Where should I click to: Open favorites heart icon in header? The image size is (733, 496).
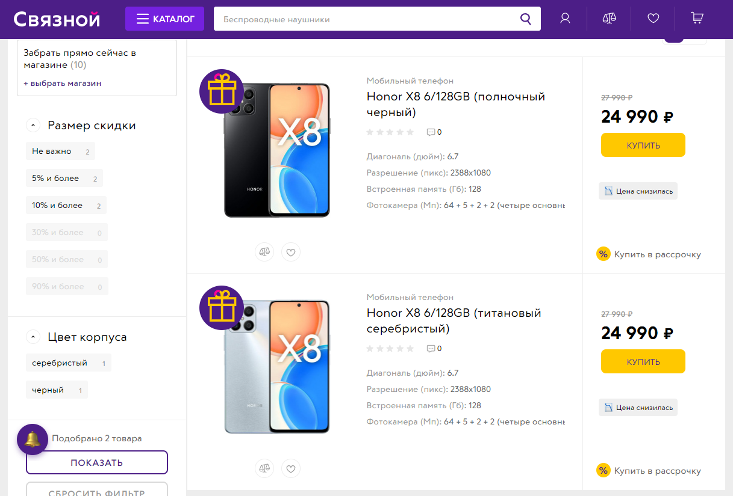tap(653, 19)
